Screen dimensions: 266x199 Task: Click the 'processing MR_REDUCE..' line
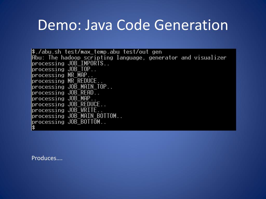point(67,81)
